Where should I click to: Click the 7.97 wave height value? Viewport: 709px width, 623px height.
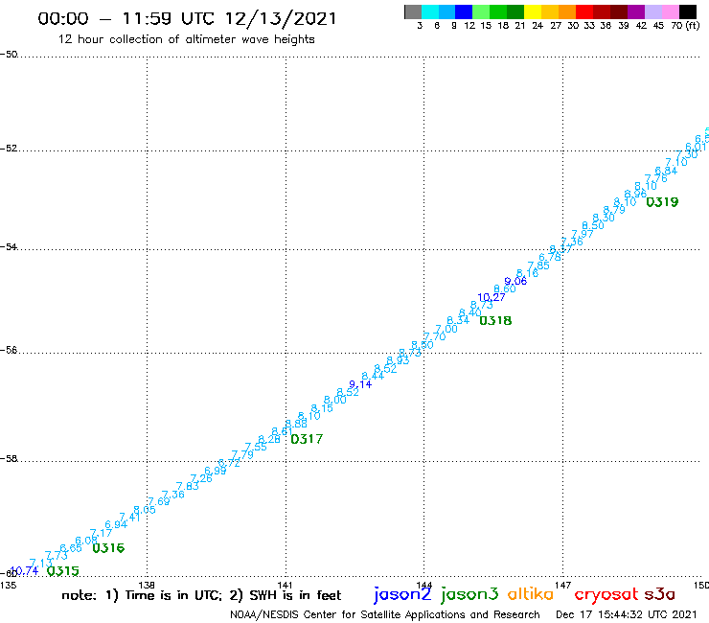click(x=583, y=234)
